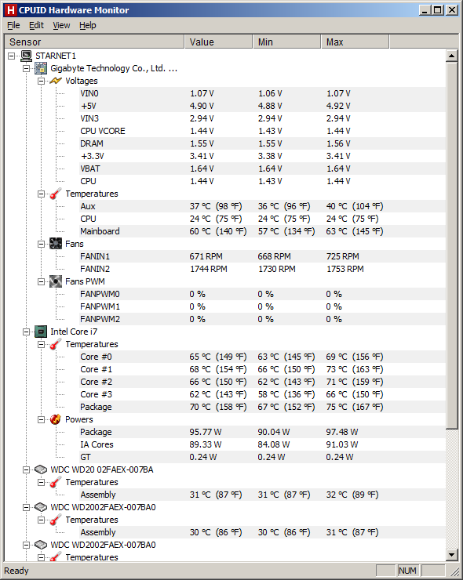Collapse Temperatures under Intel Core i7
463x580 pixels.
click(41, 344)
